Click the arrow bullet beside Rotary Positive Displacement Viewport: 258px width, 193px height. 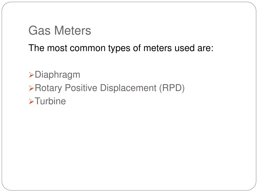coord(31,88)
